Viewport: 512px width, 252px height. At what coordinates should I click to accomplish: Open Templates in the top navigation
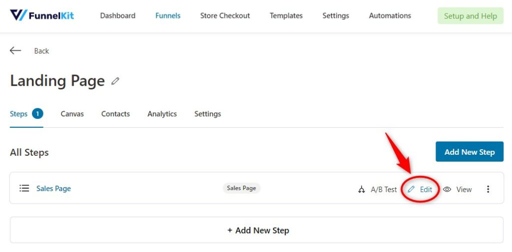point(286,15)
